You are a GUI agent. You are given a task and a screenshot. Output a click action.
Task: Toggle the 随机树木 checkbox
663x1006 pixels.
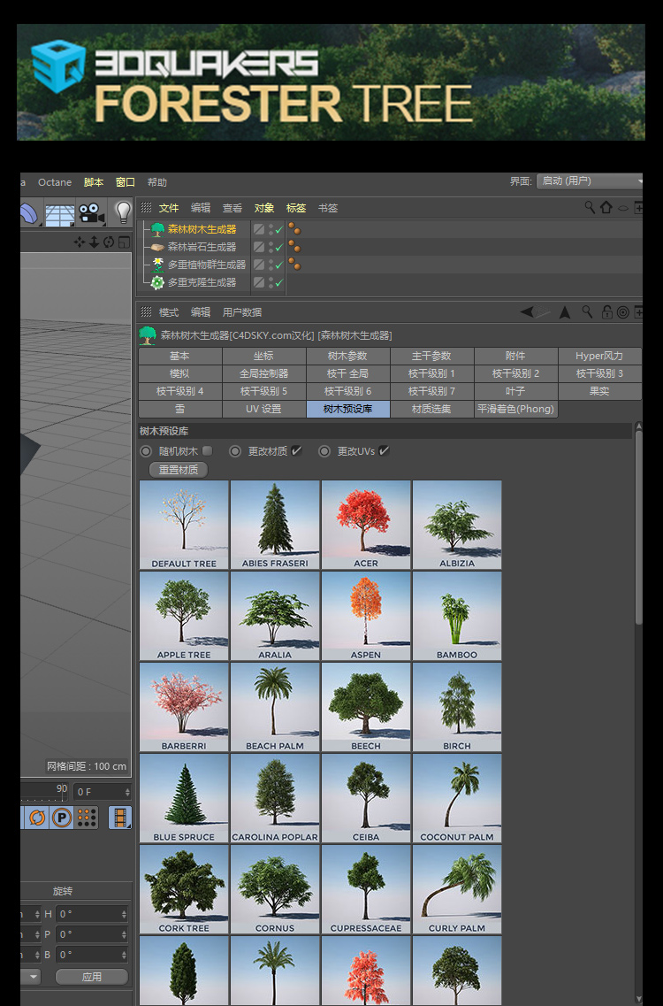click(x=207, y=451)
